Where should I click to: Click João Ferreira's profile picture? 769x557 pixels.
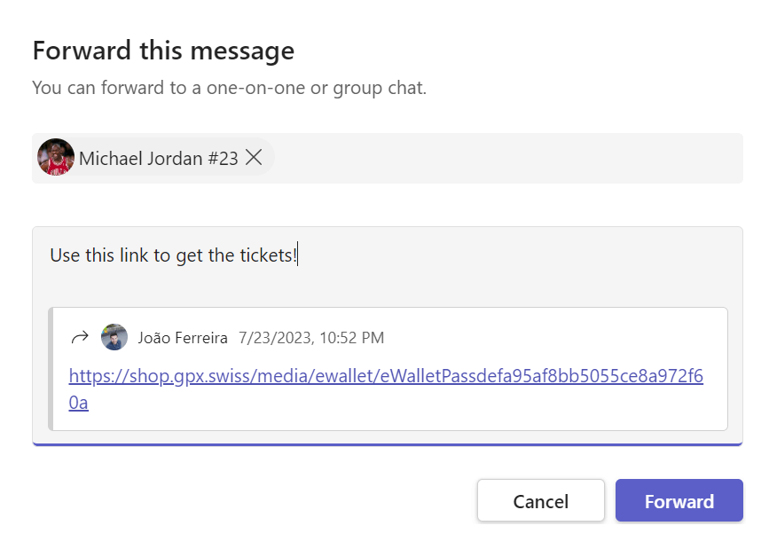click(x=114, y=337)
